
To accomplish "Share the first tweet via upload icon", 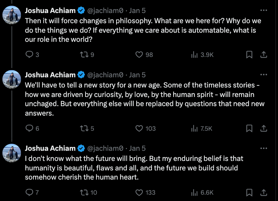I will pyautogui.click(x=264, y=54).
